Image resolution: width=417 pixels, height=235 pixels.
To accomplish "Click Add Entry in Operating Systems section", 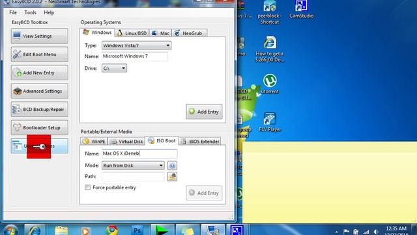I will tap(204, 112).
